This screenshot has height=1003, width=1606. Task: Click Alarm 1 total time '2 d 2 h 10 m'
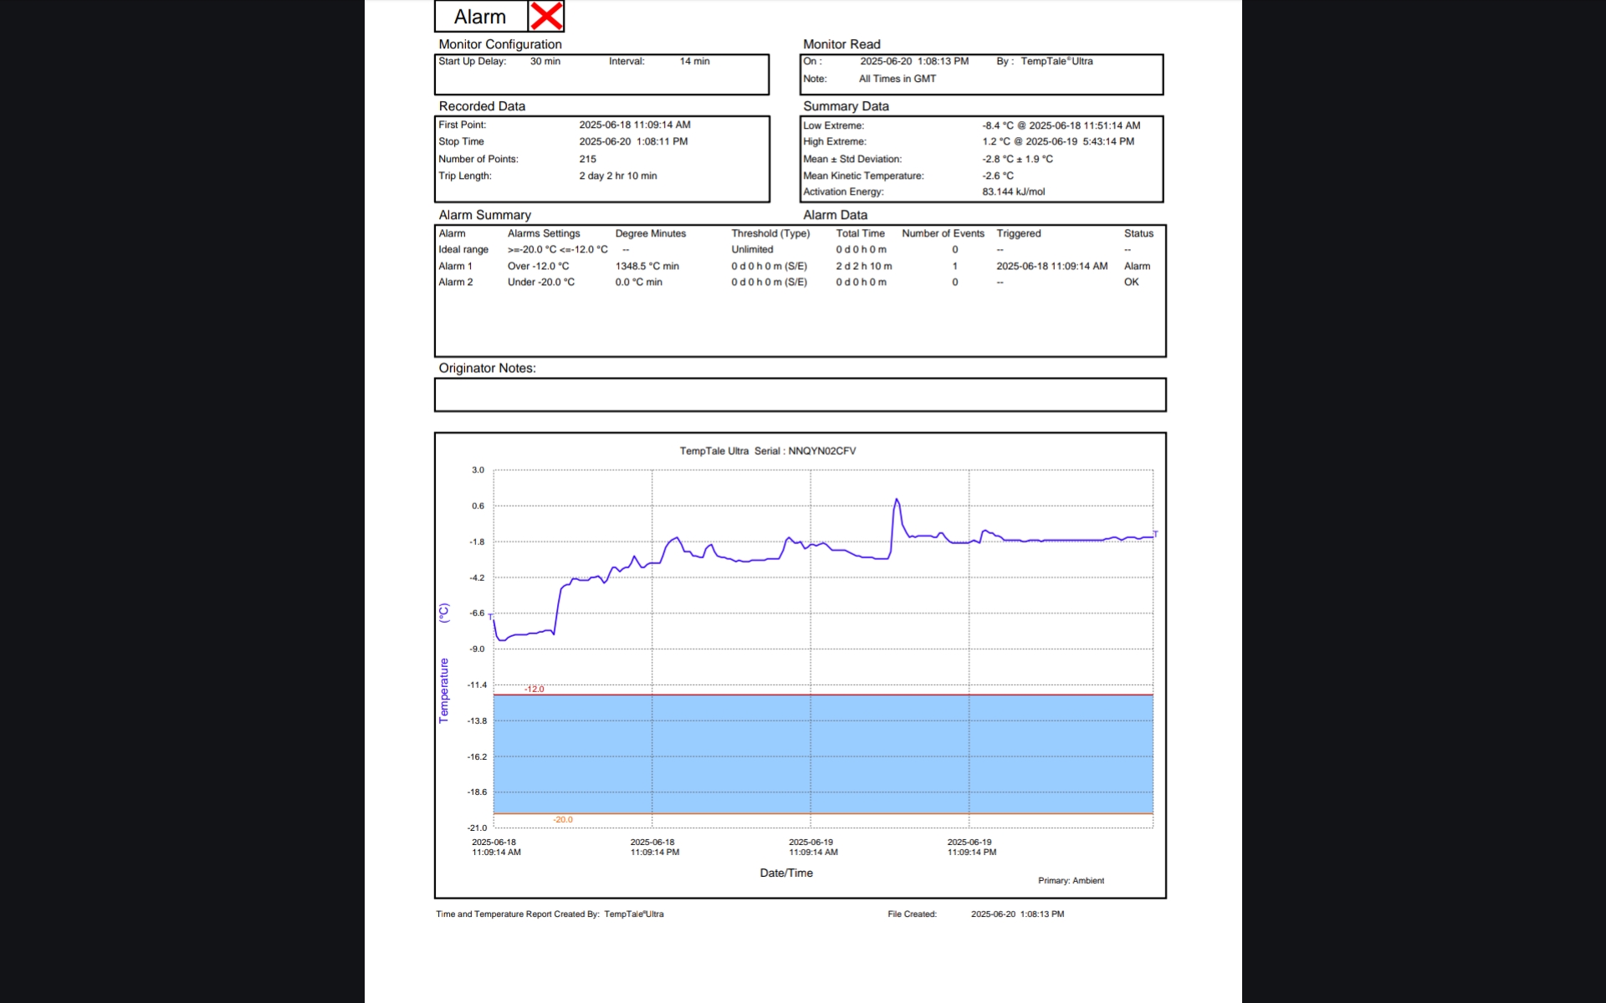click(863, 266)
